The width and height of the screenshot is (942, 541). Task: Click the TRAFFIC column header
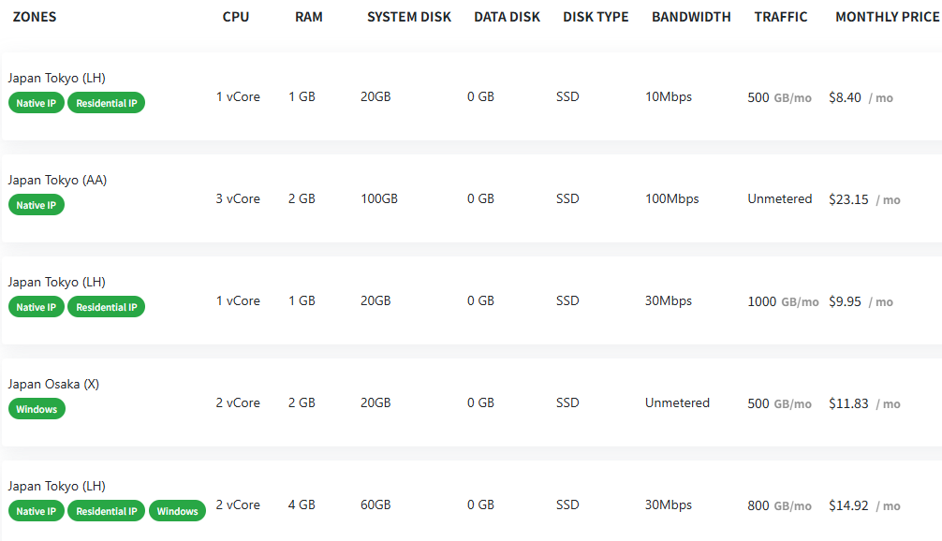(x=781, y=17)
